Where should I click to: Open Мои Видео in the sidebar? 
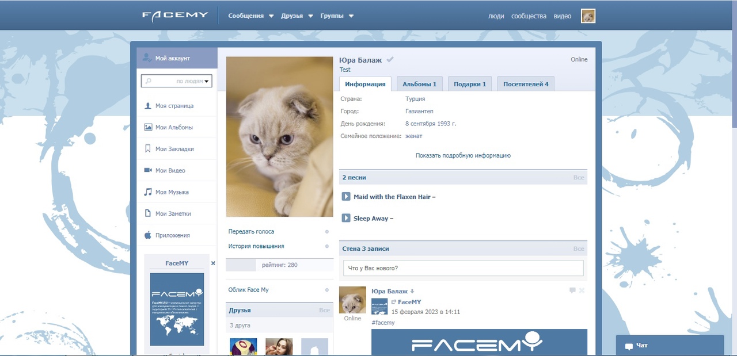coord(170,170)
